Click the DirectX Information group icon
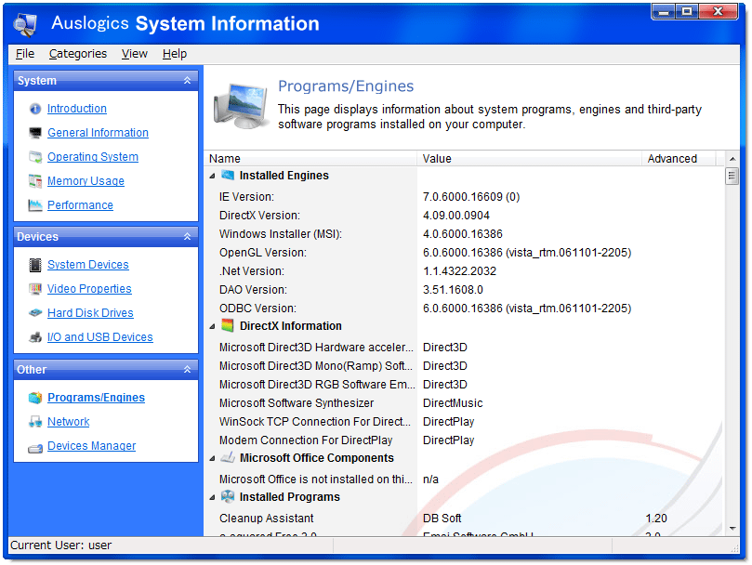Viewport: 752px width, 565px height. 228,325
